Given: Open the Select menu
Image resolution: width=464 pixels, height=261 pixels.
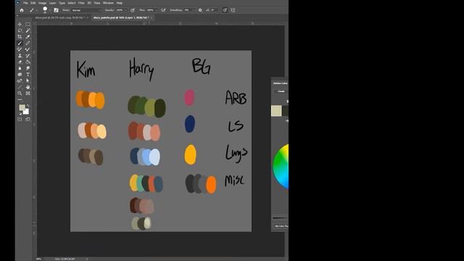Looking at the screenshot, I should 72,3.
